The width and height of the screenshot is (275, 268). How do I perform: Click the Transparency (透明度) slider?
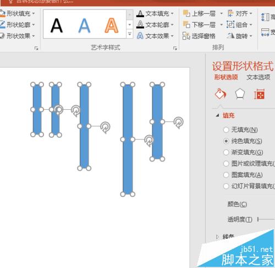[x=266, y=219]
